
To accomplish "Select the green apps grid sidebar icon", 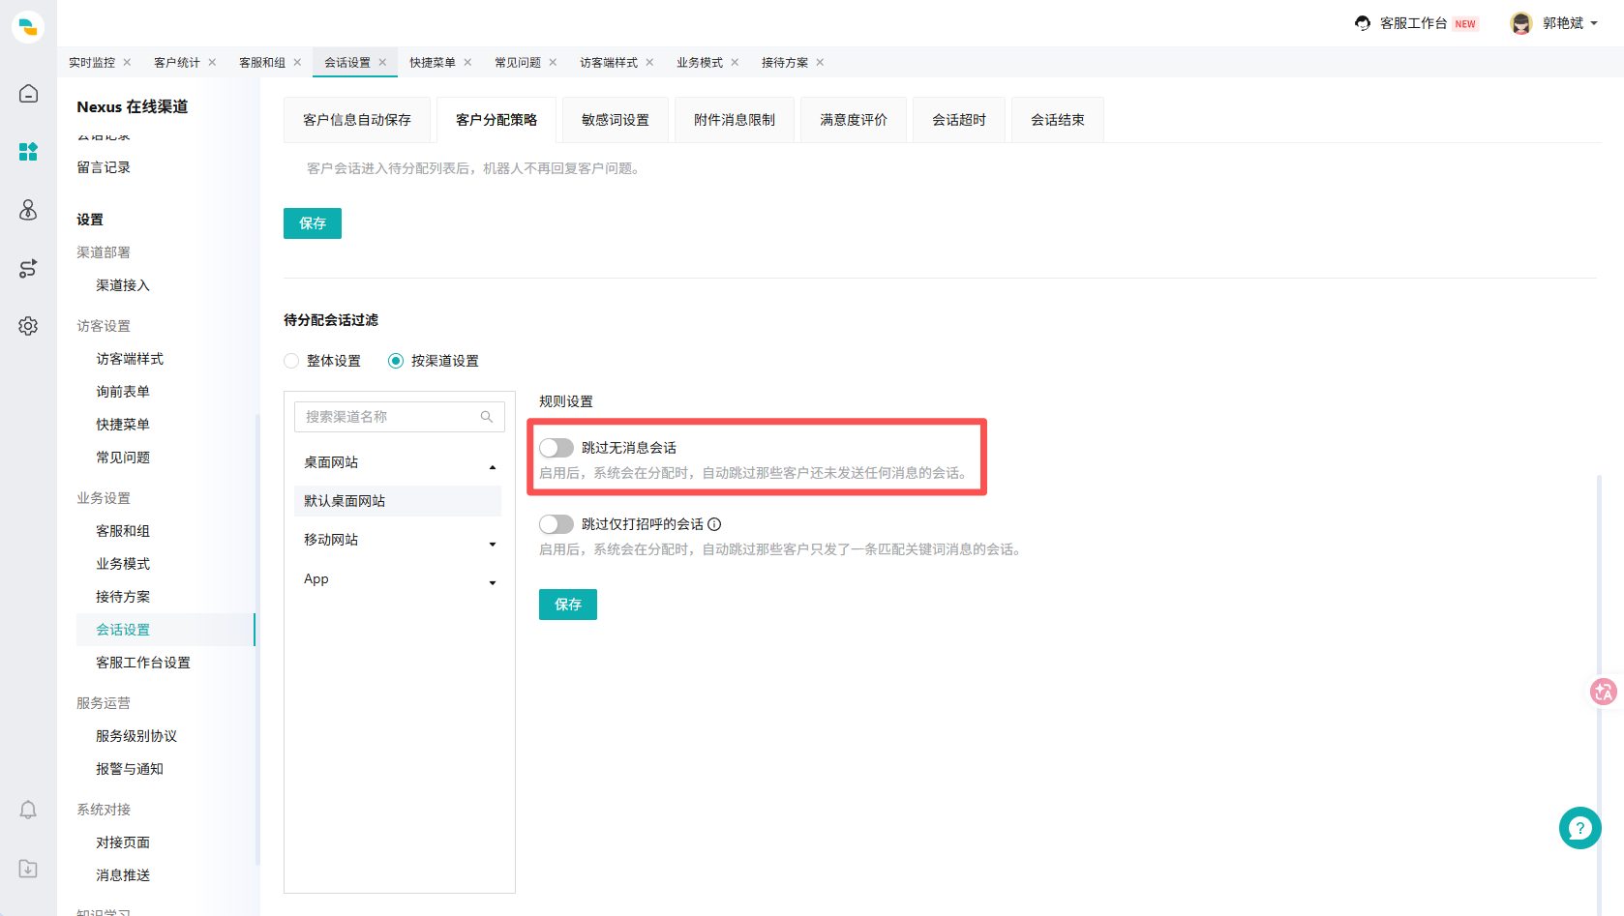I will pyautogui.click(x=28, y=152).
